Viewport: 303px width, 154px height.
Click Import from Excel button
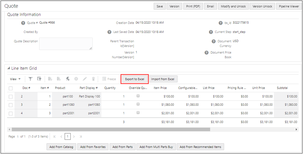pyautogui.click(x=163, y=79)
